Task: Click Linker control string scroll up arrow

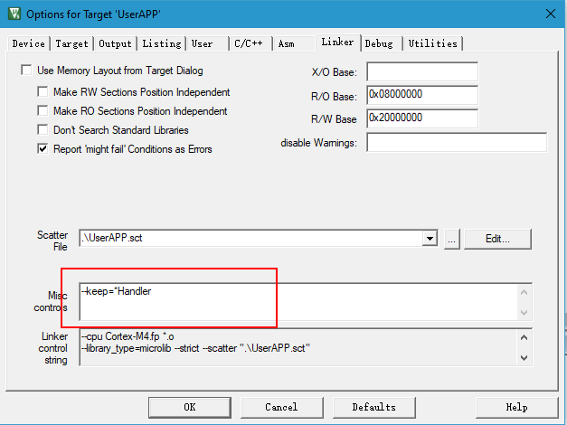Action: pyautogui.click(x=524, y=337)
